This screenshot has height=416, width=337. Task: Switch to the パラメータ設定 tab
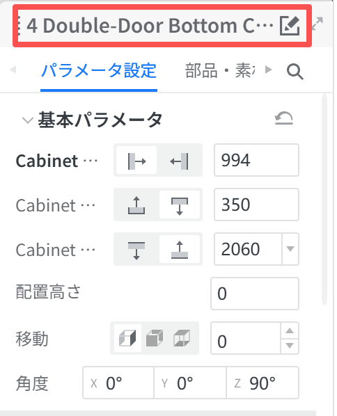coord(99,71)
